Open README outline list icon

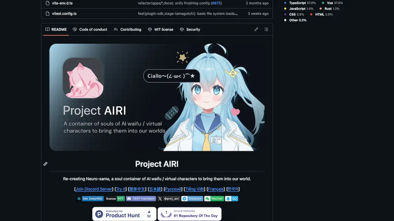266,29
